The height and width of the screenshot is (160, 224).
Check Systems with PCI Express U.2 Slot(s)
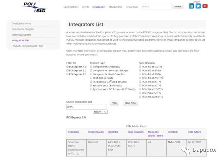pyautogui.click(x=91, y=89)
